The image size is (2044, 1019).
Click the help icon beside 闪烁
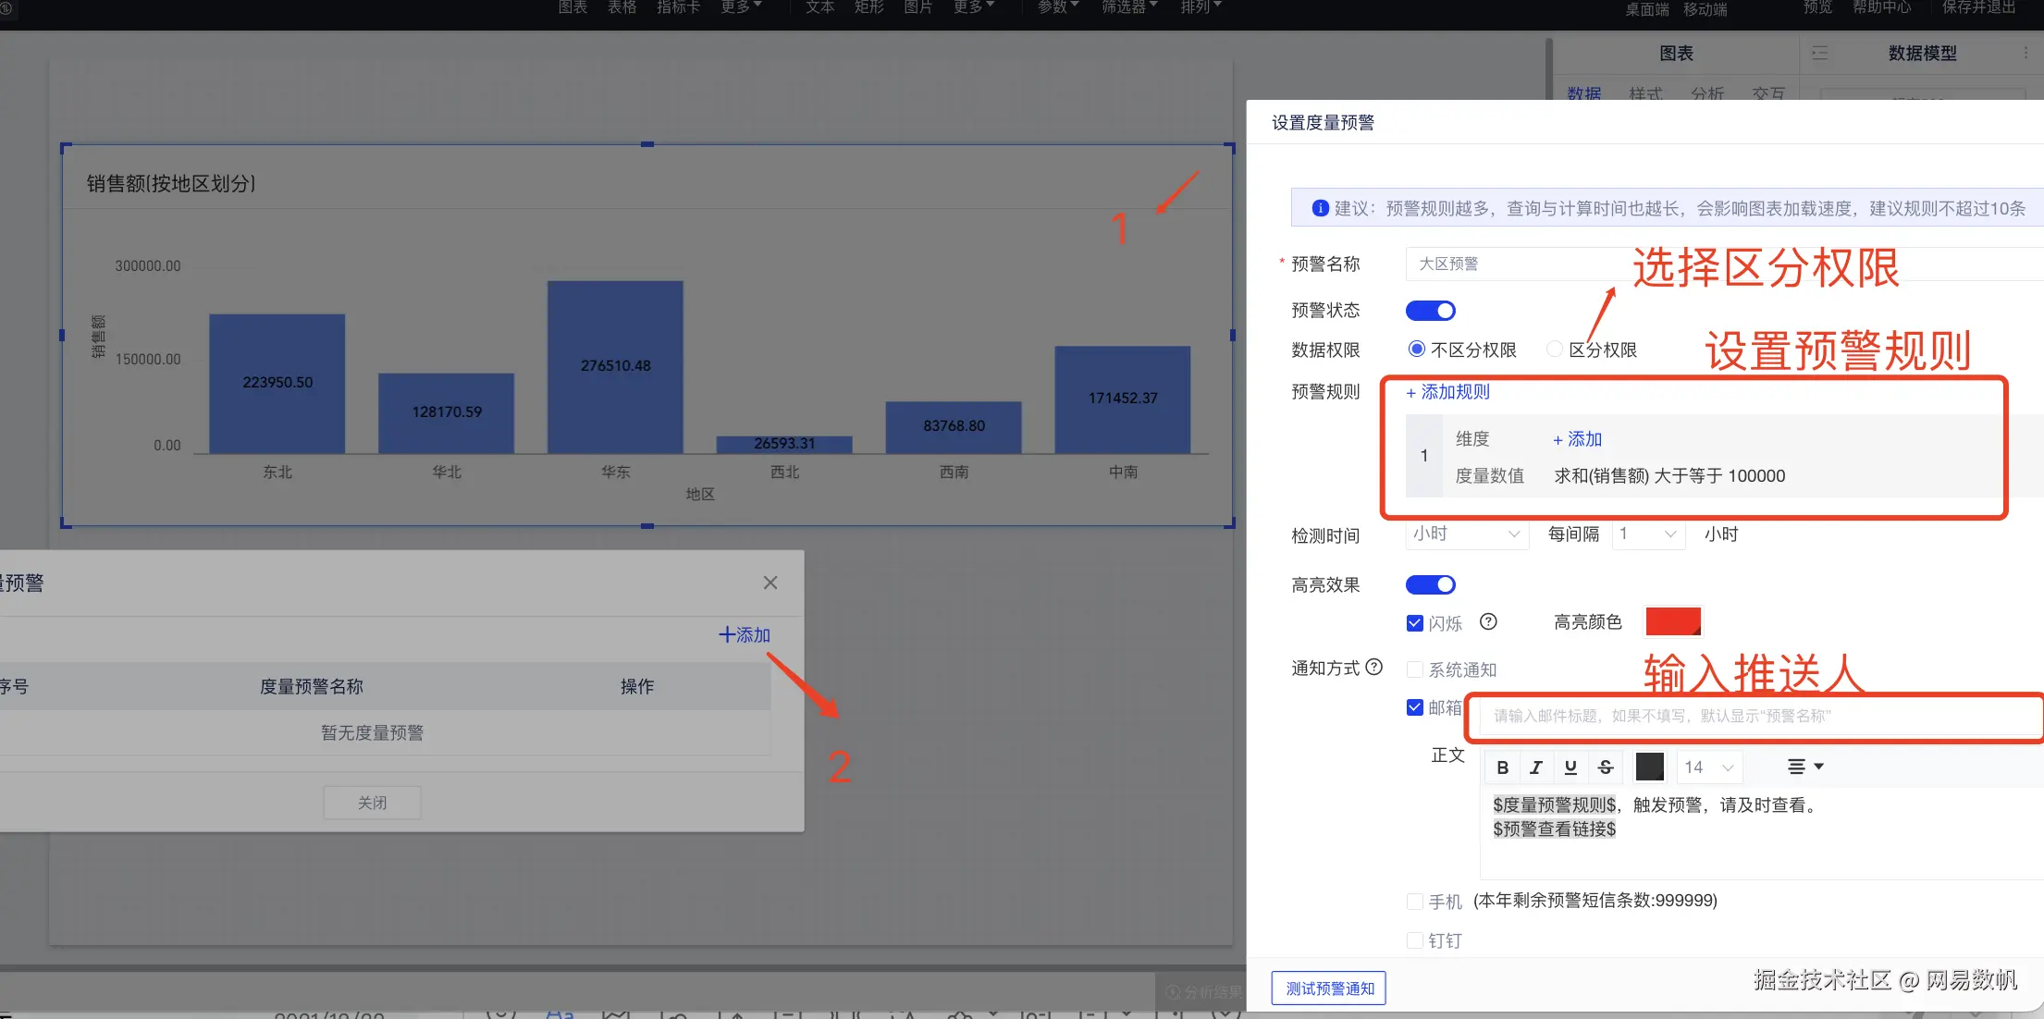(1488, 622)
